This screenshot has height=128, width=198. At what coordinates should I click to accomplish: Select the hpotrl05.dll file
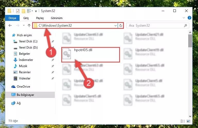tap(91, 54)
